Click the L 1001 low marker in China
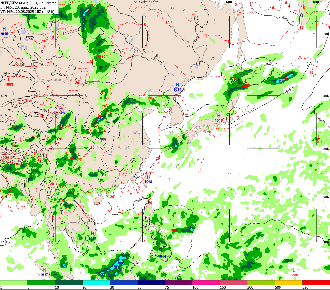330x290 pixels. click(x=79, y=157)
